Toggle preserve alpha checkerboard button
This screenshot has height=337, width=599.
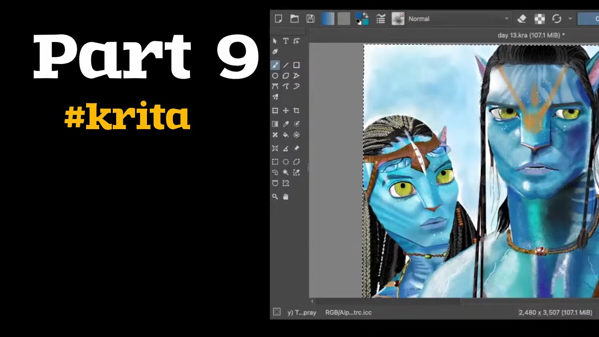[x=540, y=19]
